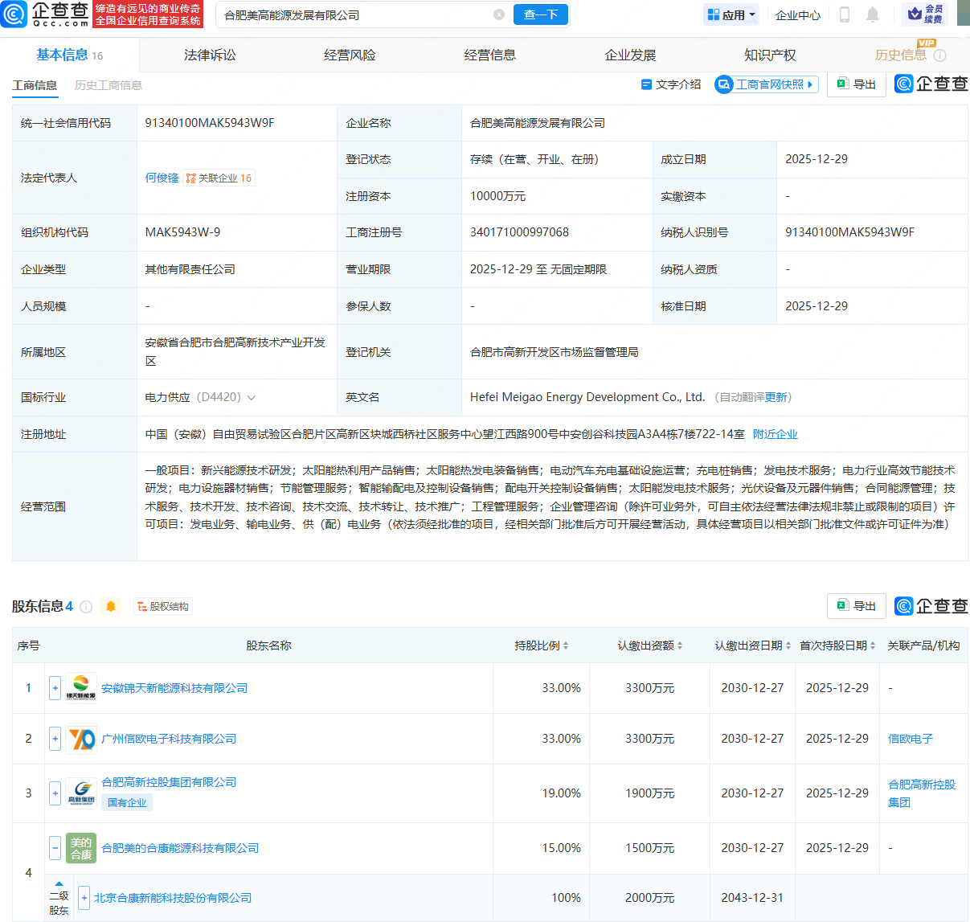Click the mobile app icon in top bar
This screenshot has width=970, height=922.
[x=845, y=14]
